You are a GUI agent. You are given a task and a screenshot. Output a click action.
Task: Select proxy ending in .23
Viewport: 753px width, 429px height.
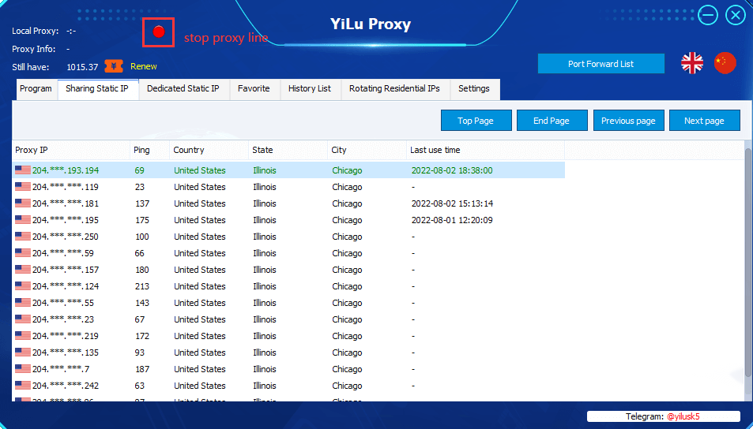[288, 319]
